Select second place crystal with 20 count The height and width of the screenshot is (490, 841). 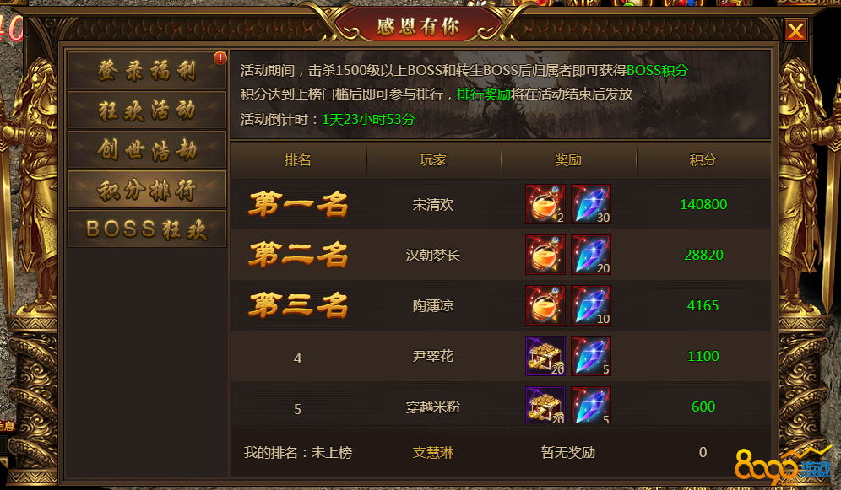pyautogui.click(x=590, y=255)
